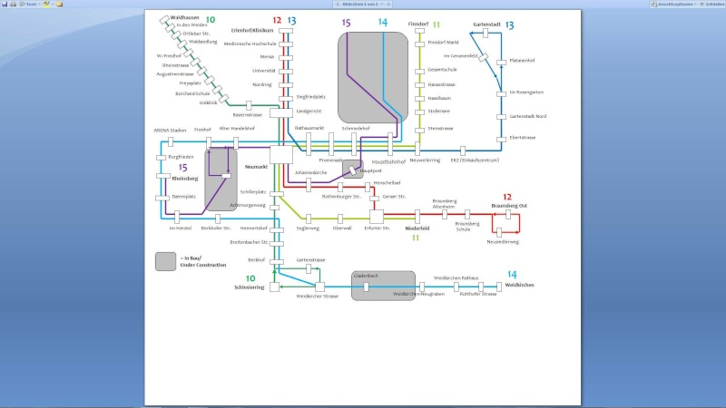This screenshot has height=408, width=726.
Task: Go to the previous screen arrow
Action: tap(337, 4)
